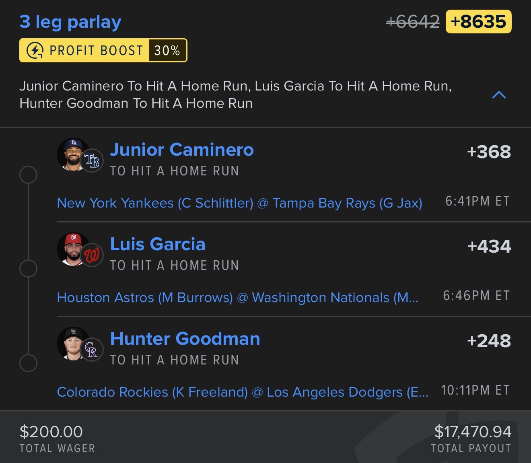Tap the Luis Garcia player name
The width and height of the screenshot is (531, 463).
[158, 244]
